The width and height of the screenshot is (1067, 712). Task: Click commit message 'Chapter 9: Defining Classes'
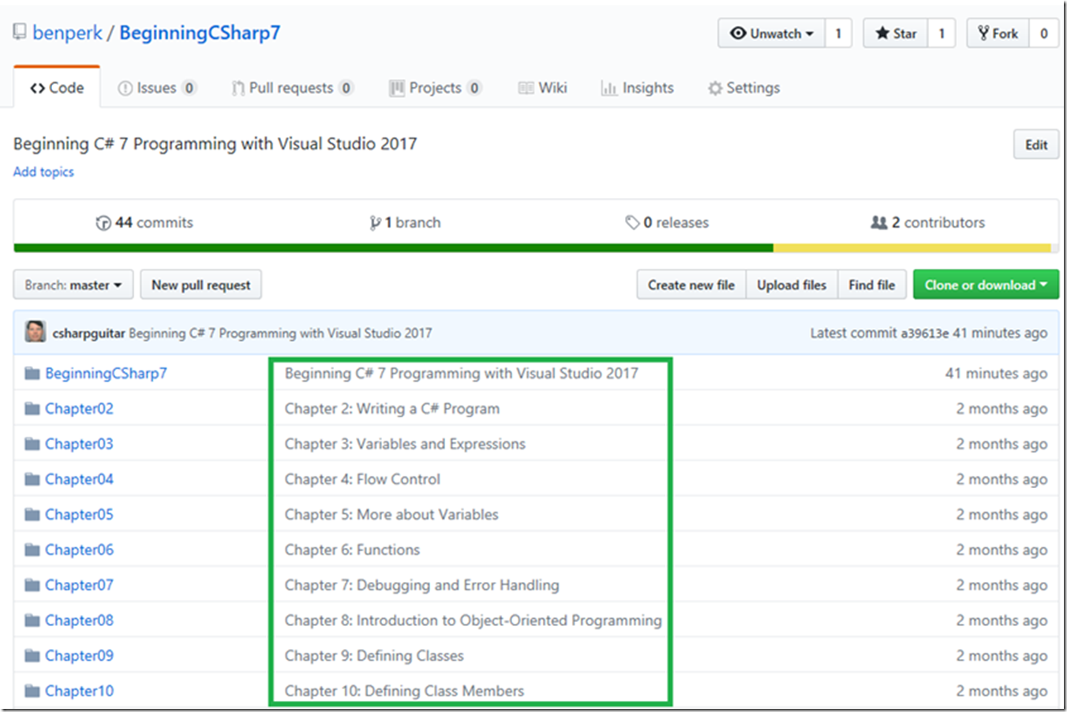[374, 655]
